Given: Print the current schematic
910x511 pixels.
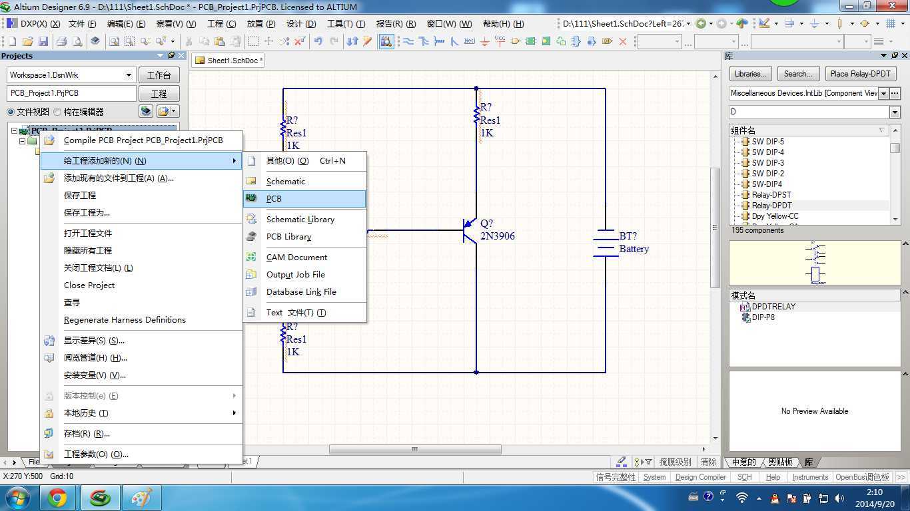Looking at the screenshot, I should [x=61, y=41].
